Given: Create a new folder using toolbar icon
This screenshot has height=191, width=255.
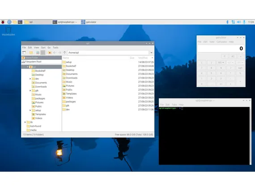Looking at the screenshot, I should click(x=31, y=53).
